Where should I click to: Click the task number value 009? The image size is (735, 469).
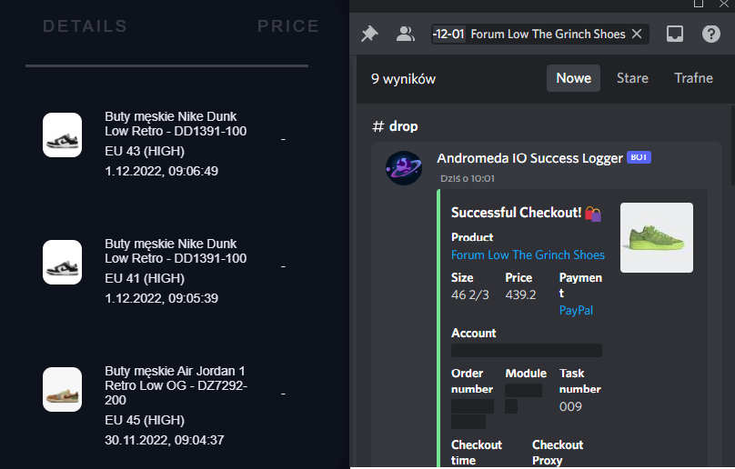tap(570, 406)
